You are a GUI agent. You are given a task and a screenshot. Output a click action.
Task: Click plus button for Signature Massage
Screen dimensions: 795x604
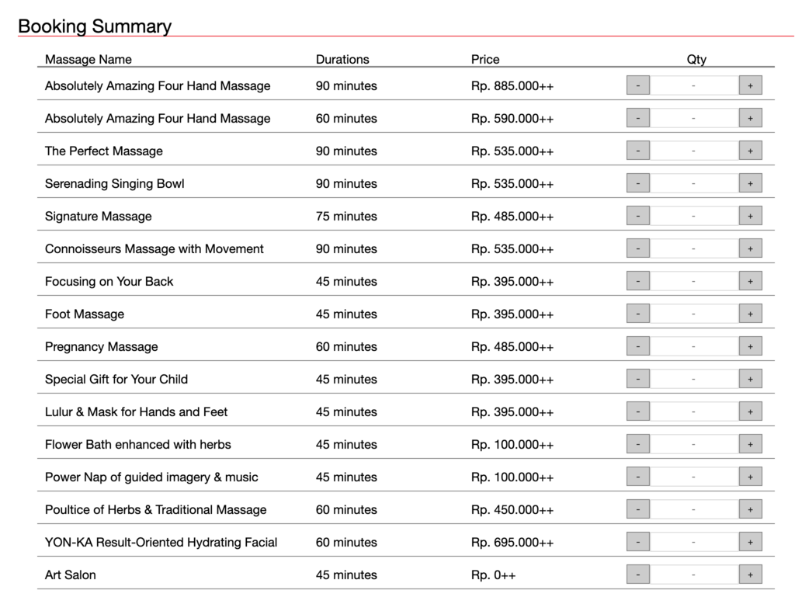(751, 216)
